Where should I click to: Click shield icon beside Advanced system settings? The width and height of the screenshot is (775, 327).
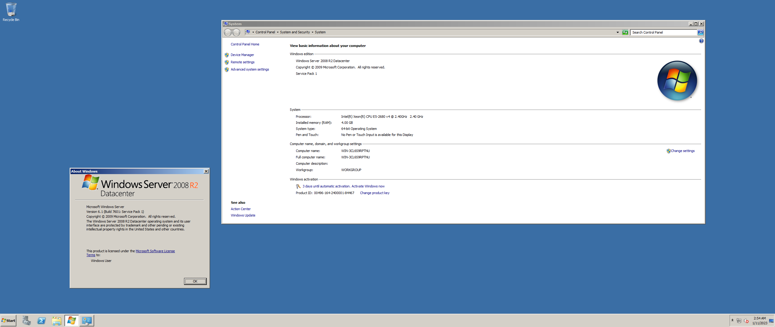227,70
